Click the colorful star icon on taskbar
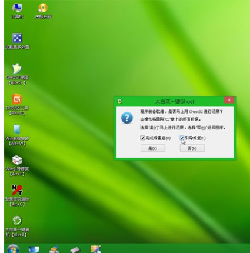The height and width of the screenshot is (253, 250). pyautogui.click(x=96, y=249)
